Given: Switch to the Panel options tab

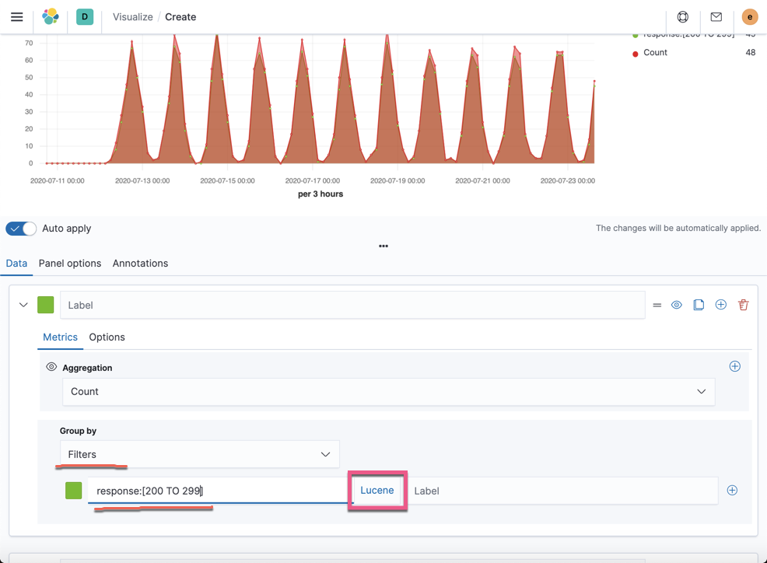Looking at the screenshot, I should [x=69, y=263].
